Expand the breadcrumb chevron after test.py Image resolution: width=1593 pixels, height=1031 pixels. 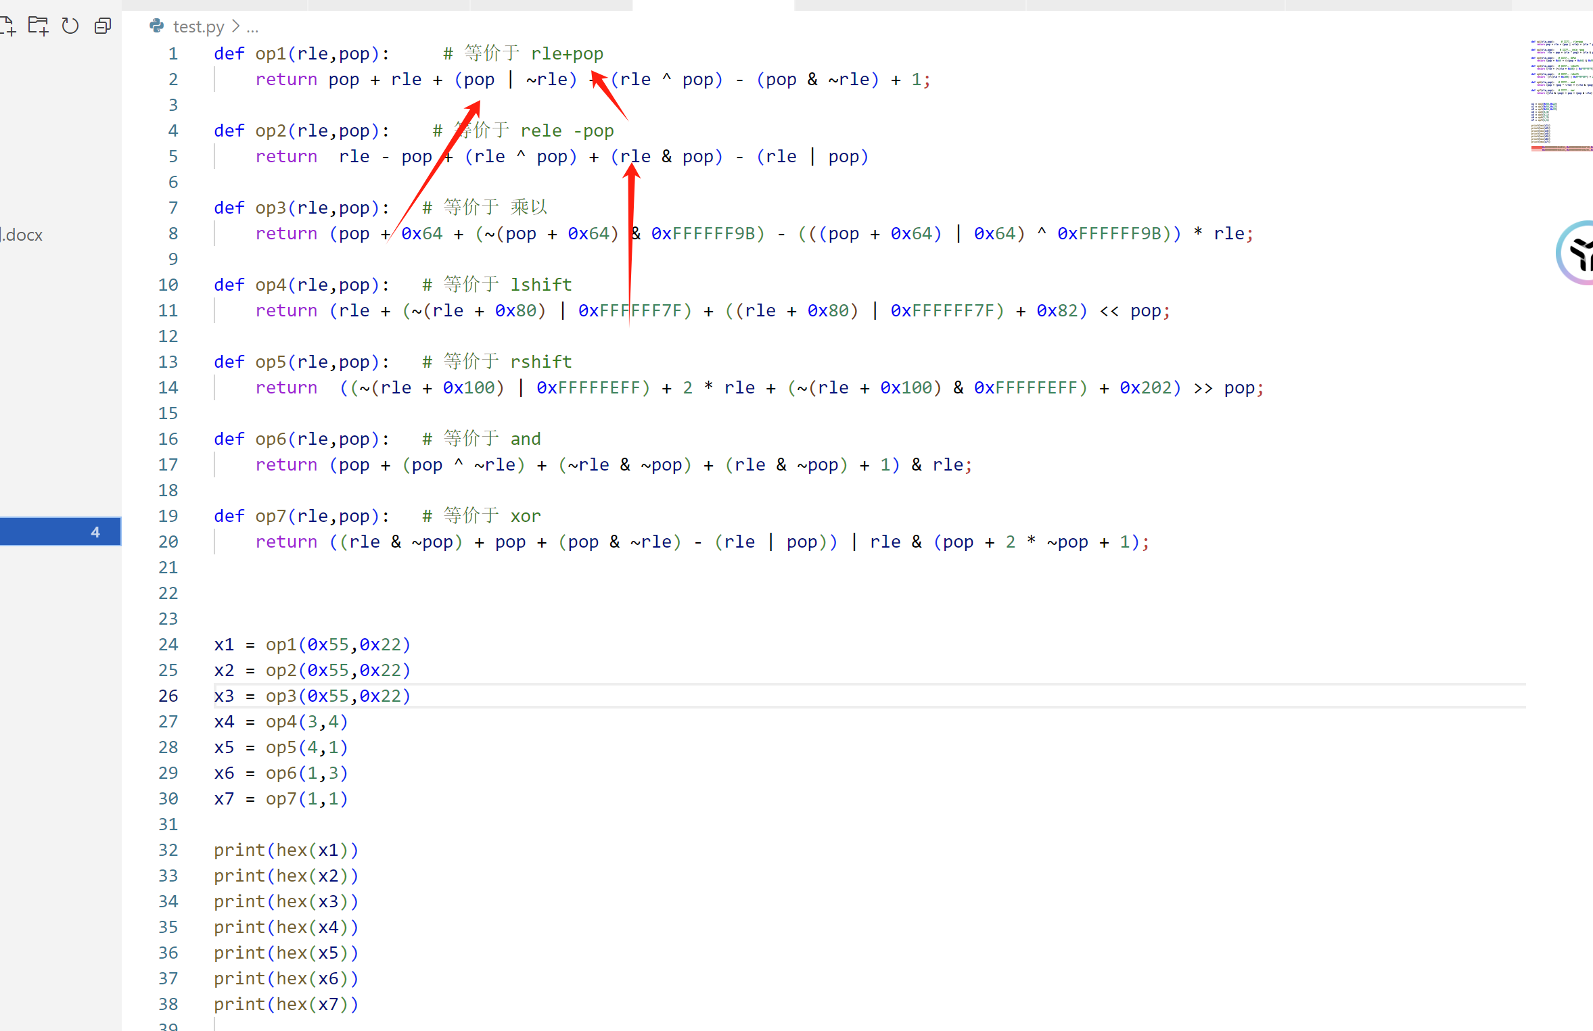235,26
